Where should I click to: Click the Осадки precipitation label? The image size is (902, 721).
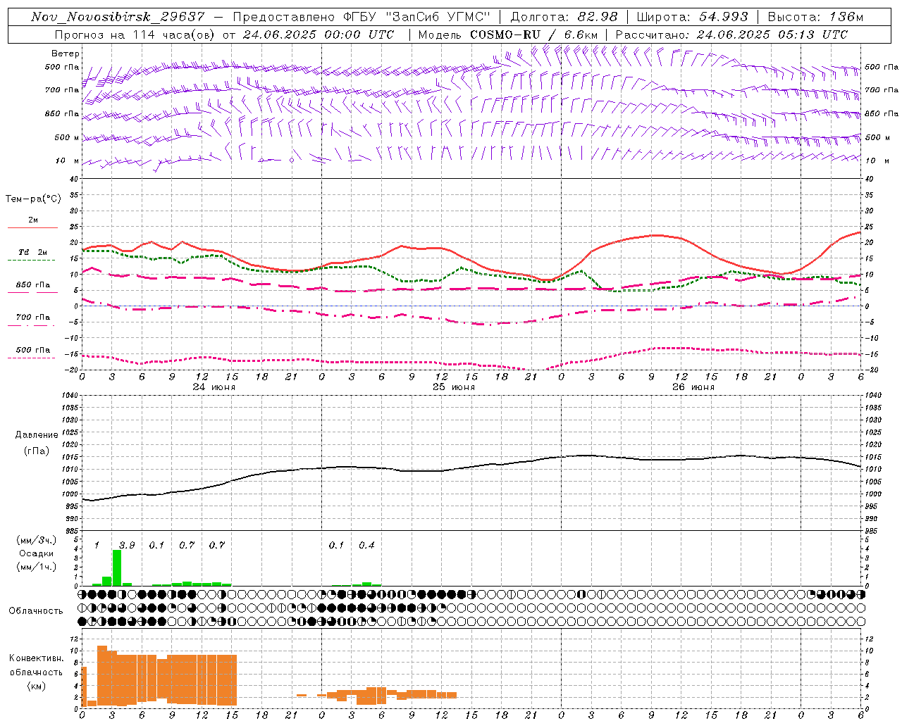pyautogui.click(x=36, y=553)
